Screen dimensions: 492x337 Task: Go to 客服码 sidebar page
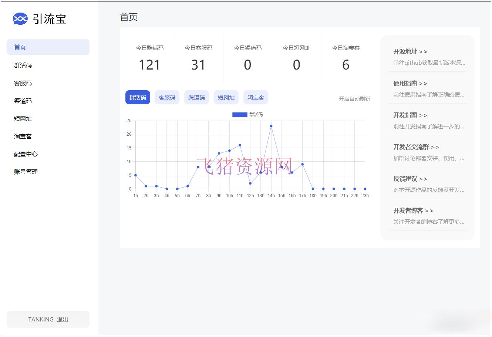point(23,83)
